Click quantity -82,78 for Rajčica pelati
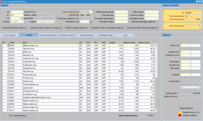 [116, 104]
